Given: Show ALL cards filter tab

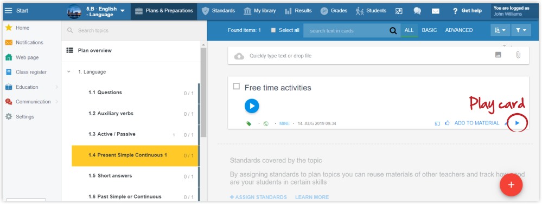Looking at the screenshot, I should click(409, 30).
